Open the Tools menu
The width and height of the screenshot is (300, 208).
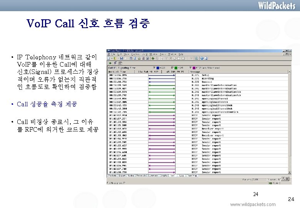point(163,54)
